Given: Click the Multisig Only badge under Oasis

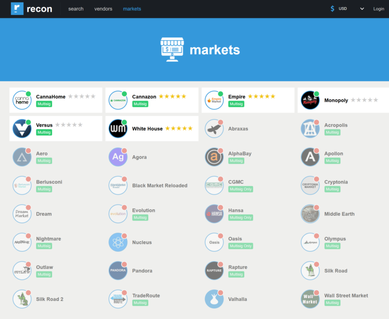Looking at the screenshot, I should tap(241, 246).
